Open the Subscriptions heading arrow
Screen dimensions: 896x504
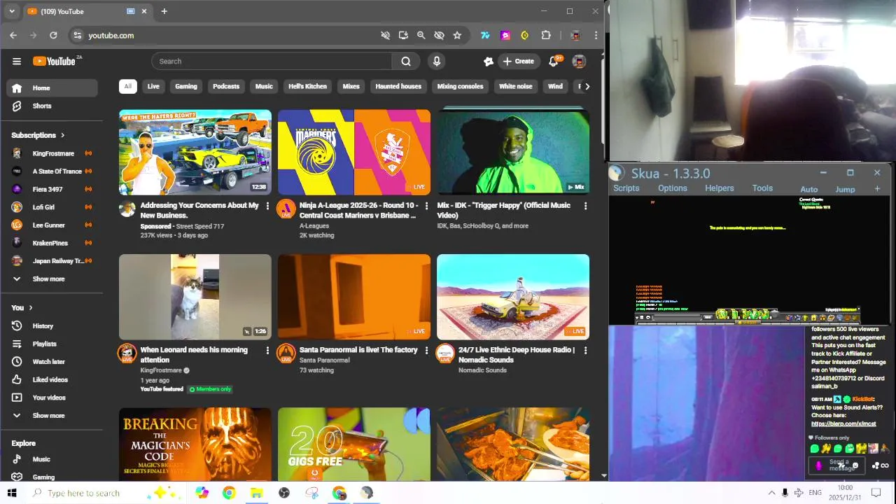[62, 135]
